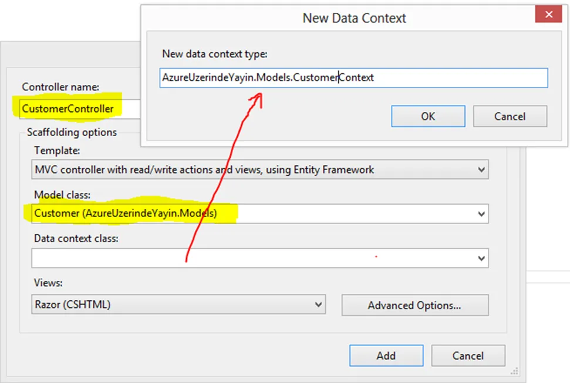Image resolution: width=570 pixels, height=383 pixels.
Task: Click the empty Data context class field
Action: (260, 258)
